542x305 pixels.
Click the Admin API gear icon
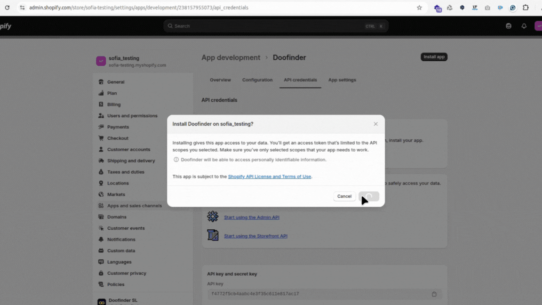click(213, 217)
